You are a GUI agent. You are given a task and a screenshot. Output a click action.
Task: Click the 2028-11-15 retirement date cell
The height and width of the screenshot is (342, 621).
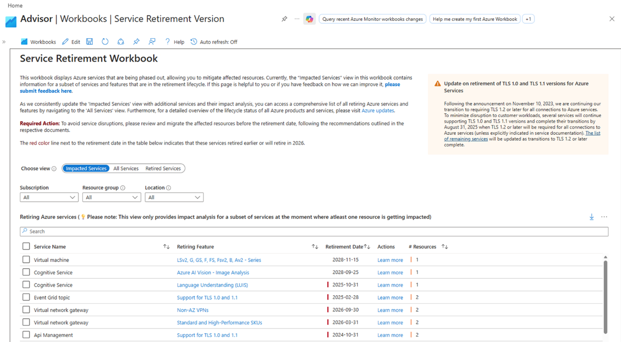click(345, 260)
